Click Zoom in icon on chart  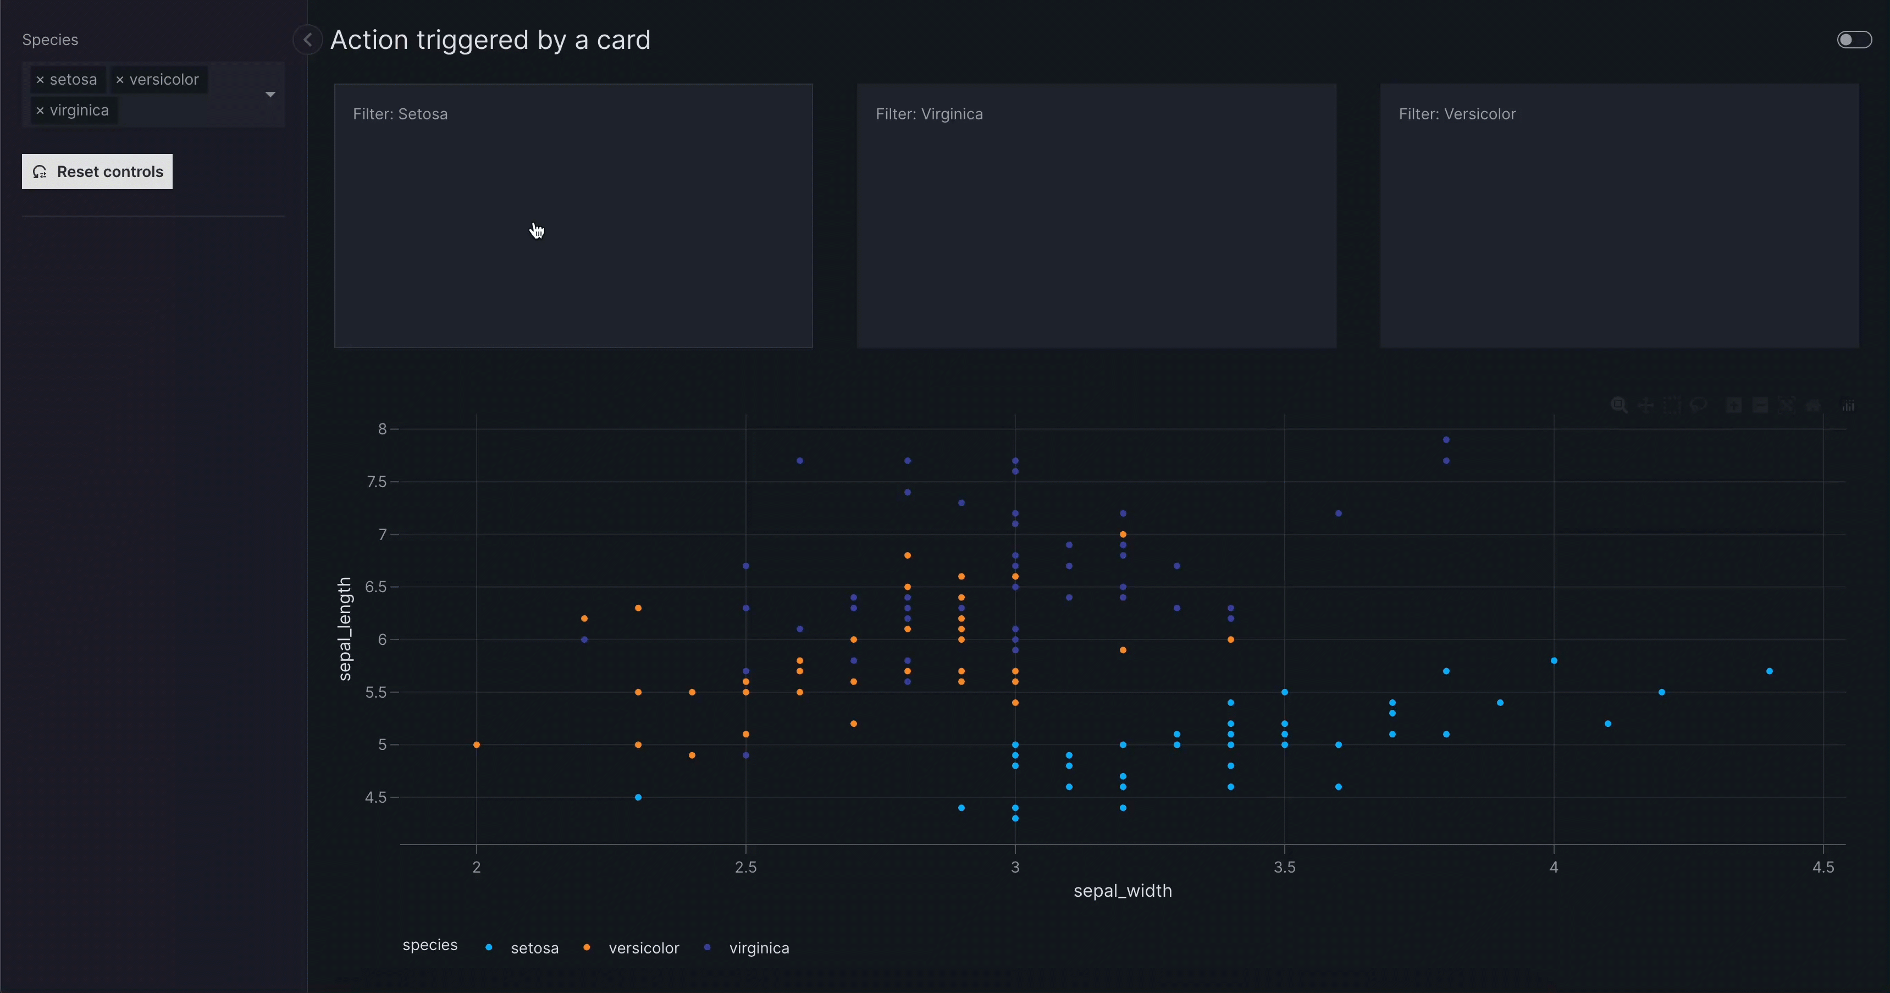point(1734,405)
